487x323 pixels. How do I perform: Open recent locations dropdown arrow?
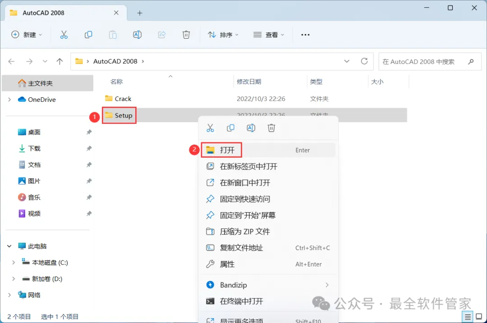pos(45,61)
